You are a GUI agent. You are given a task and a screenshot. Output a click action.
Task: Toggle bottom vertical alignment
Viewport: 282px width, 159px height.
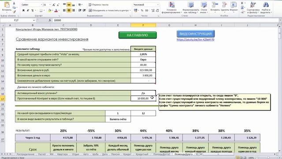pos(74,5)
